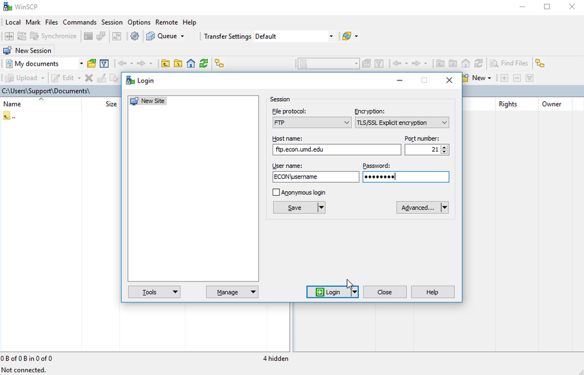This screenshot has width=584, height=375.
Task: Click the New folder toolbar button
Action: tap(474, 78)
